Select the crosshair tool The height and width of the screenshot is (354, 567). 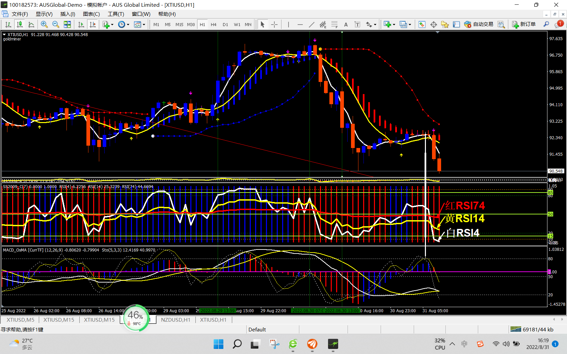pyautogui.click(x=274, y=24)
